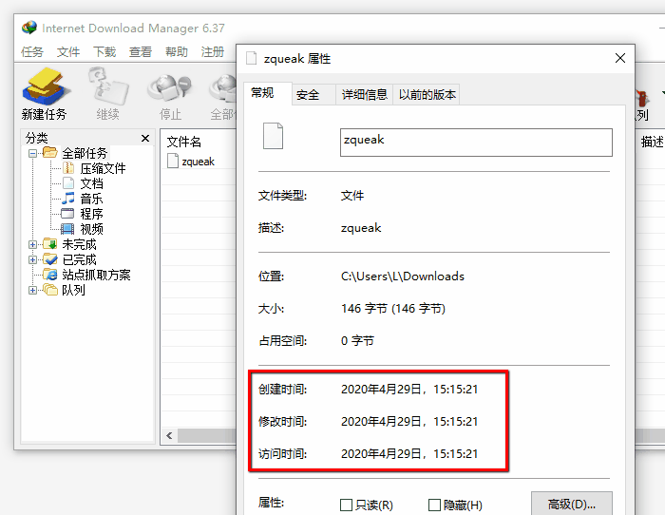The image size is (665, 515).
Task: Open the 查看 menu
Action: [141, 52]
